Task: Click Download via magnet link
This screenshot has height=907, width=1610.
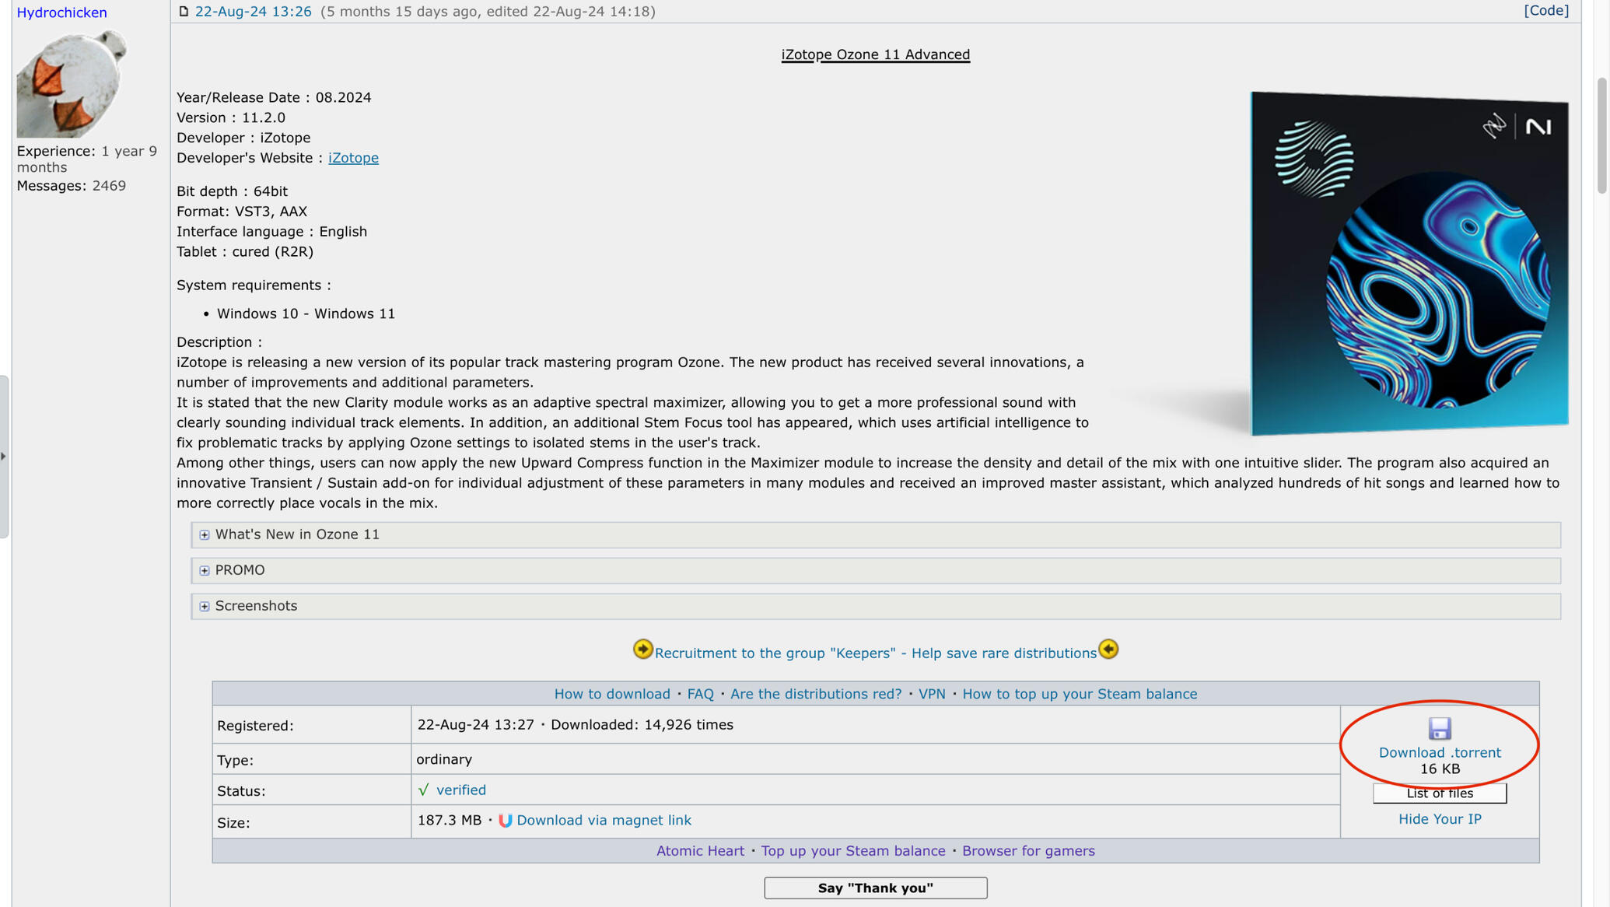Action: pyautogui.click(x=604, y=820)
